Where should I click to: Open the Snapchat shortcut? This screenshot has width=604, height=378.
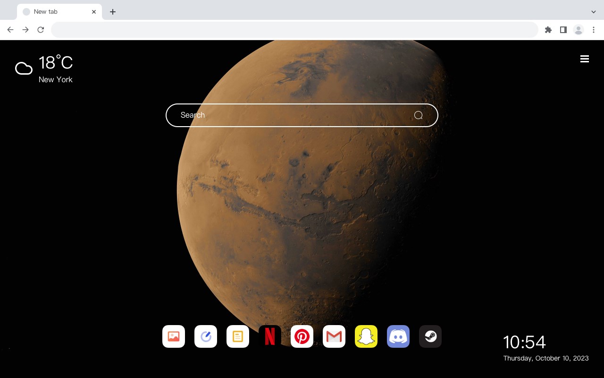coord(366,336)
